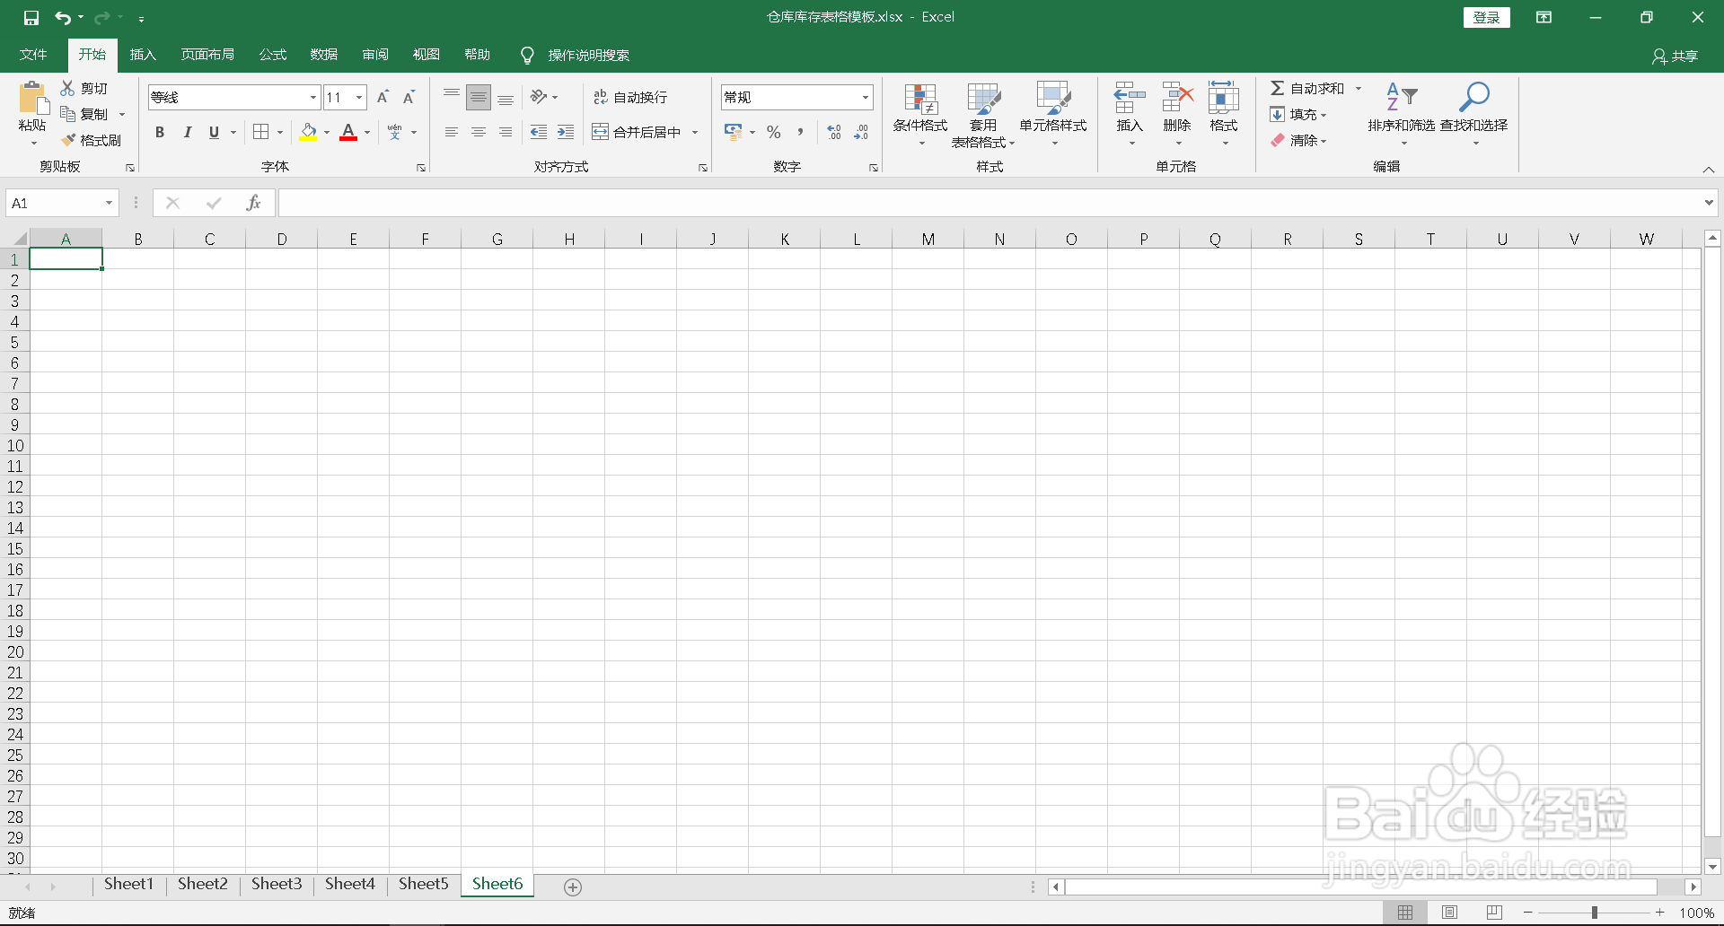Open the File (文件) tab
This screenshot has width=1724, height=926.
pos(33,55)
